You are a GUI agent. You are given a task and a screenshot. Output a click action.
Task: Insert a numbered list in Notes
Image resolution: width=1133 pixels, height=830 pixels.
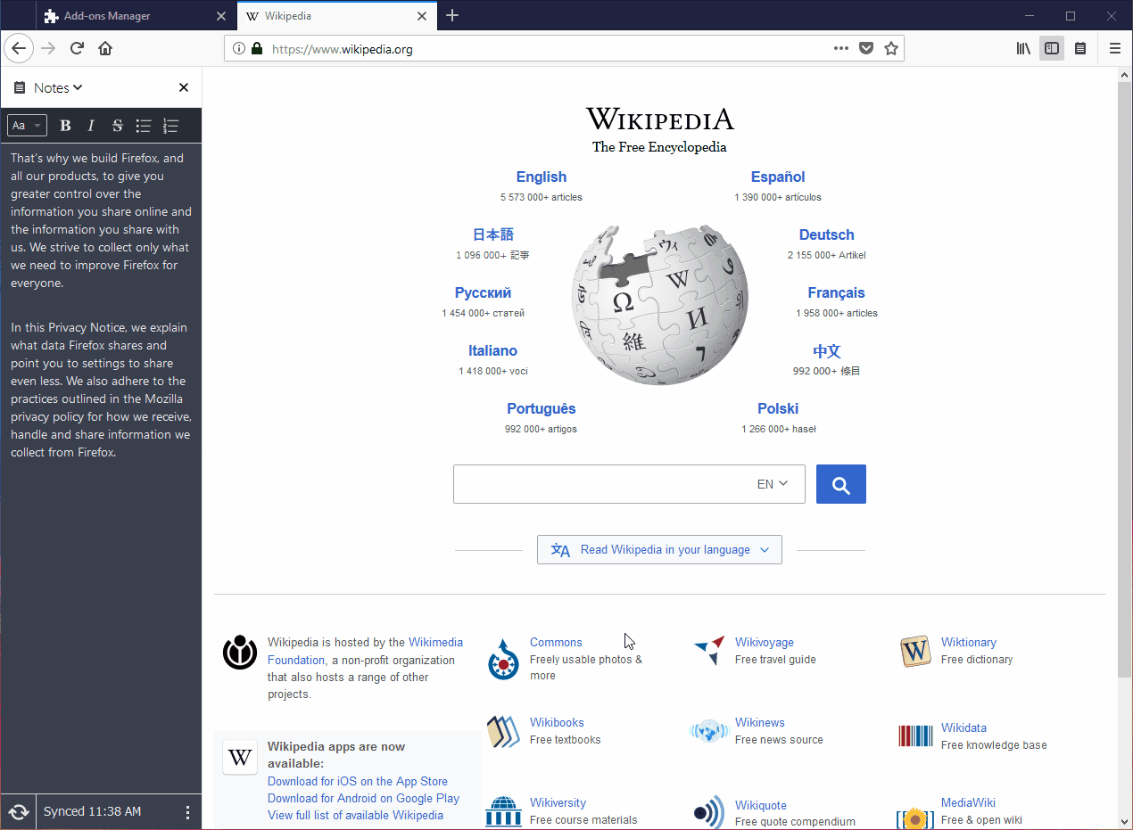(x=171, y=126)
